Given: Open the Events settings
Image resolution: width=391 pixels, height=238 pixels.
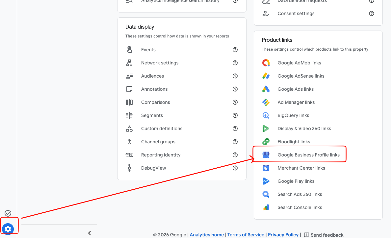Looking at the screenshot, I should [x=148, y=50].
